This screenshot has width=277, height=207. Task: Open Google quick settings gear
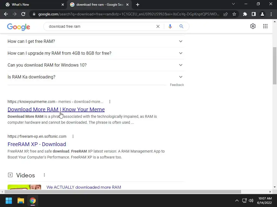click(253, 26)
